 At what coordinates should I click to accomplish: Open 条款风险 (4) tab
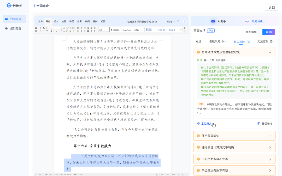tap(218, 41)
